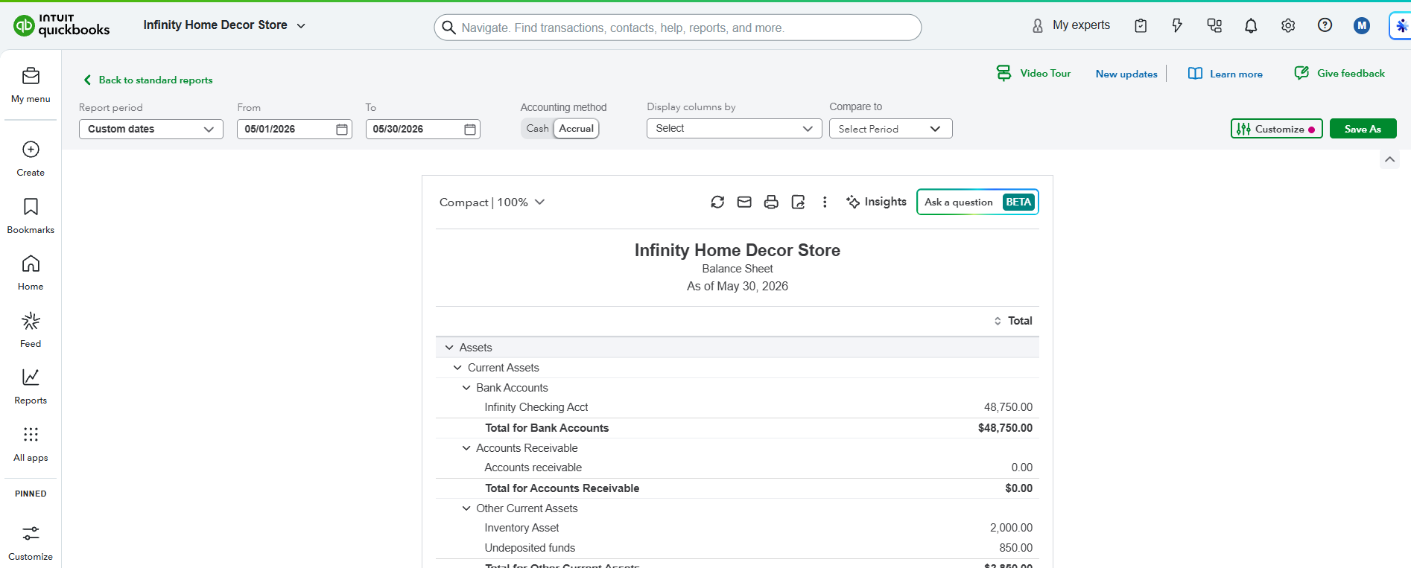Print the Balance Sheet

click(x=771, y=202)
